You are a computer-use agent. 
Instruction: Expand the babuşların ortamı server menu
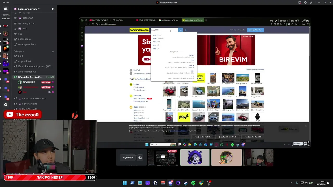[x=29, y=9]
